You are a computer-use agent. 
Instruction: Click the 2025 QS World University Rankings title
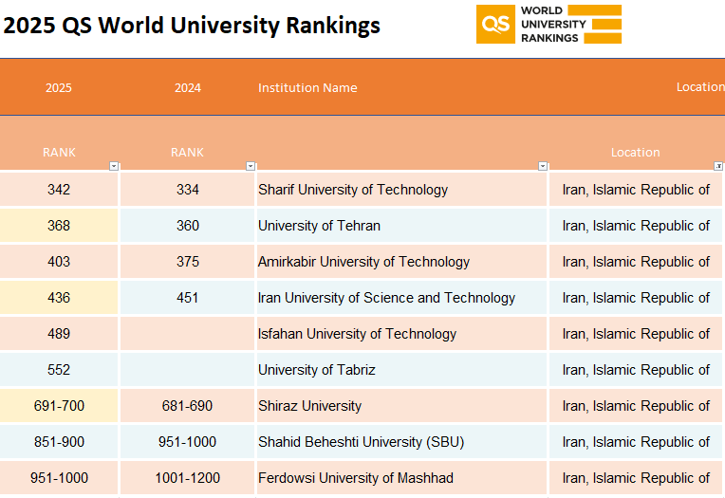192,26
